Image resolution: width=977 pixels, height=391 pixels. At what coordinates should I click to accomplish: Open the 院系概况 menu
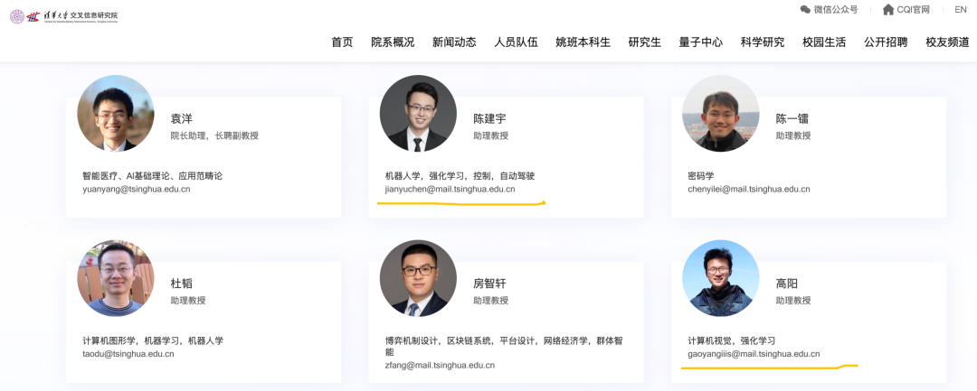393,42
